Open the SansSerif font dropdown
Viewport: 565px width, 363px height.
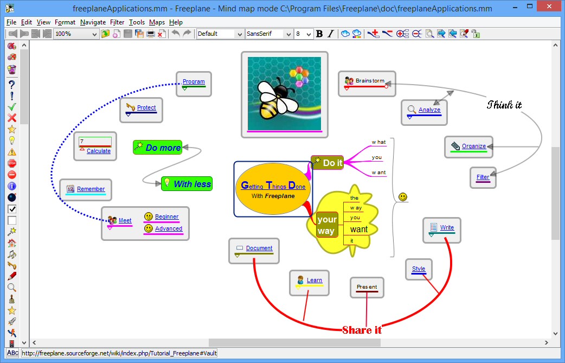click(268, 34)
